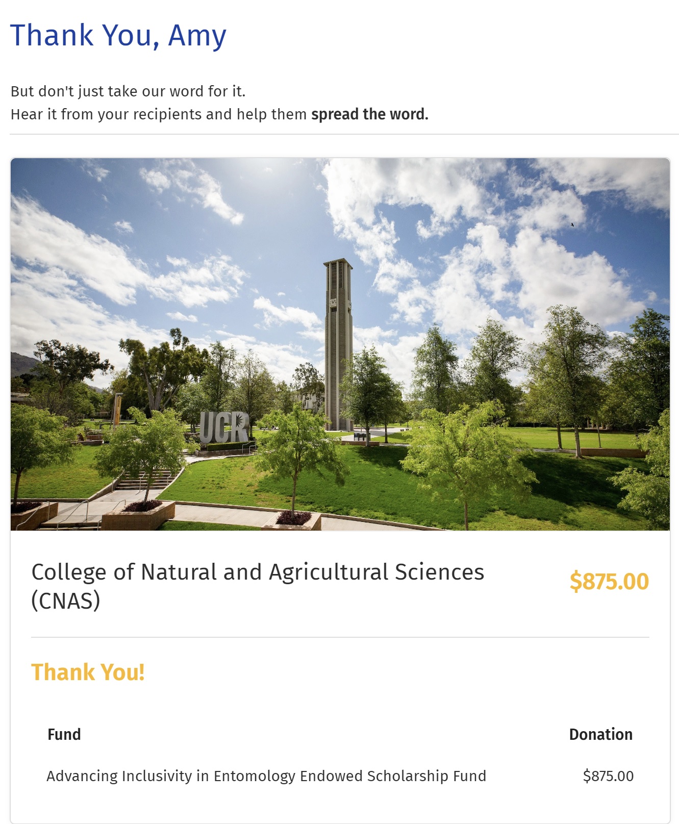Click the $875.00 amount in the fund row
679x824 pixels.
click(608, 776)
